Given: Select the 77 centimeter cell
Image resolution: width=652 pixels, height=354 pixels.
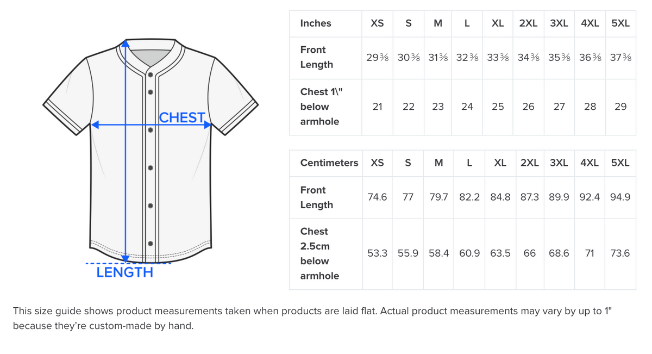Looking at the screenshot, I should 408,197.
